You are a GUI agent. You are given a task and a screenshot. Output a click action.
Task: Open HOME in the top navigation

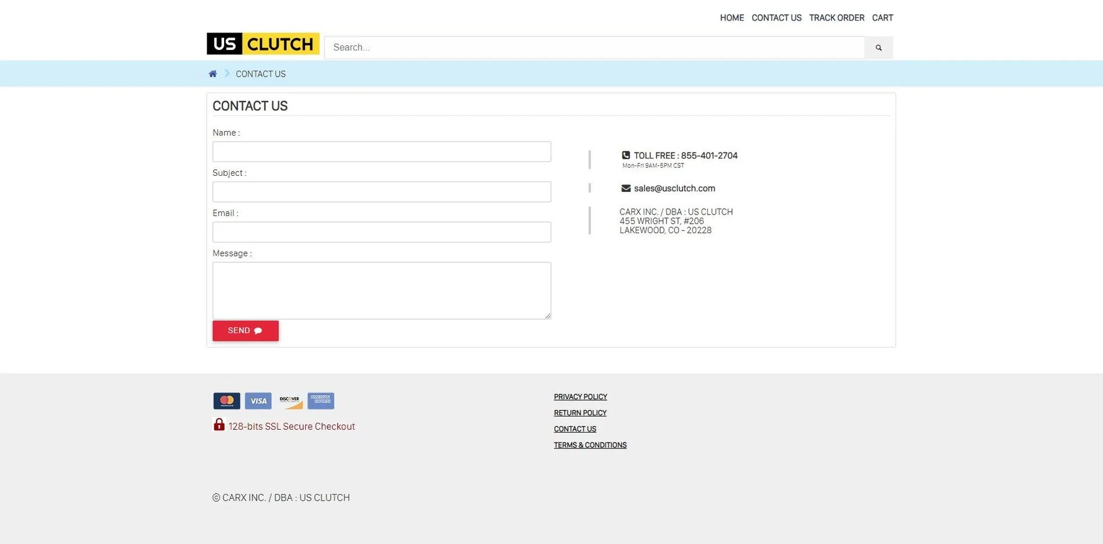731,18
